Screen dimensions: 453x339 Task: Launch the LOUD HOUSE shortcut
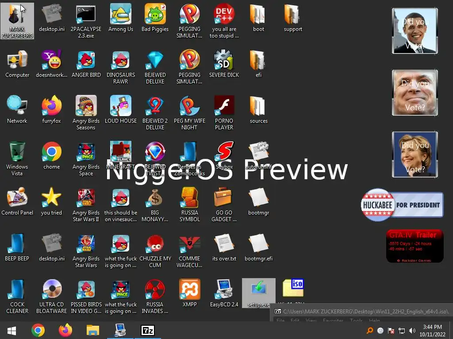121,109
